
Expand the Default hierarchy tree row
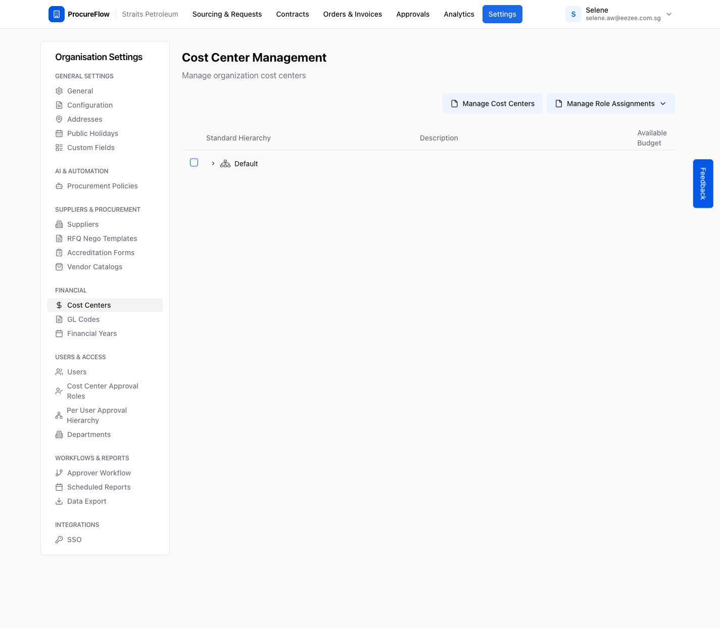(213, 164)
